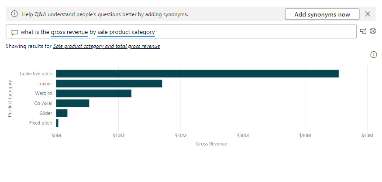
Task: Click the info icon in synonyms banner
Action: click(x=14, y=14)
